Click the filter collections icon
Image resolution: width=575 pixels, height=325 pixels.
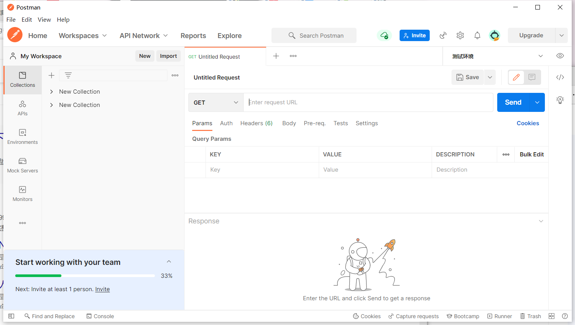point(68,75)
